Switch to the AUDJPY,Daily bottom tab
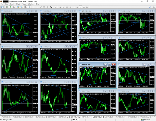 pyautogui.click(x=6, y=117)
